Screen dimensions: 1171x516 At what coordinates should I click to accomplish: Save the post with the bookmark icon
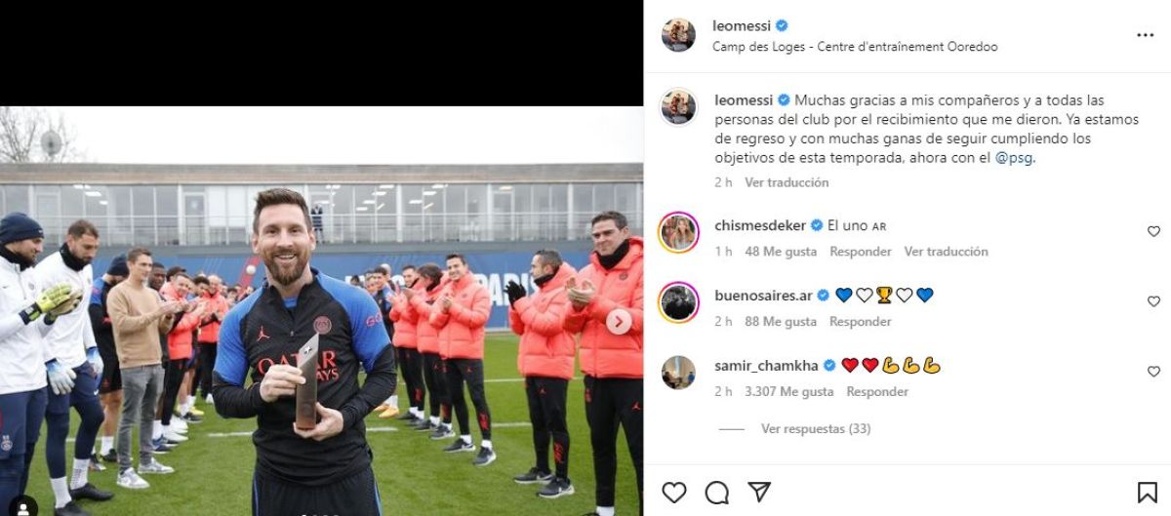tap(1147, 491)
